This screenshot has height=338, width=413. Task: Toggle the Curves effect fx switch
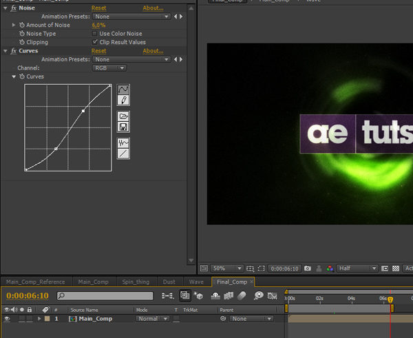[x=14, y=51]
